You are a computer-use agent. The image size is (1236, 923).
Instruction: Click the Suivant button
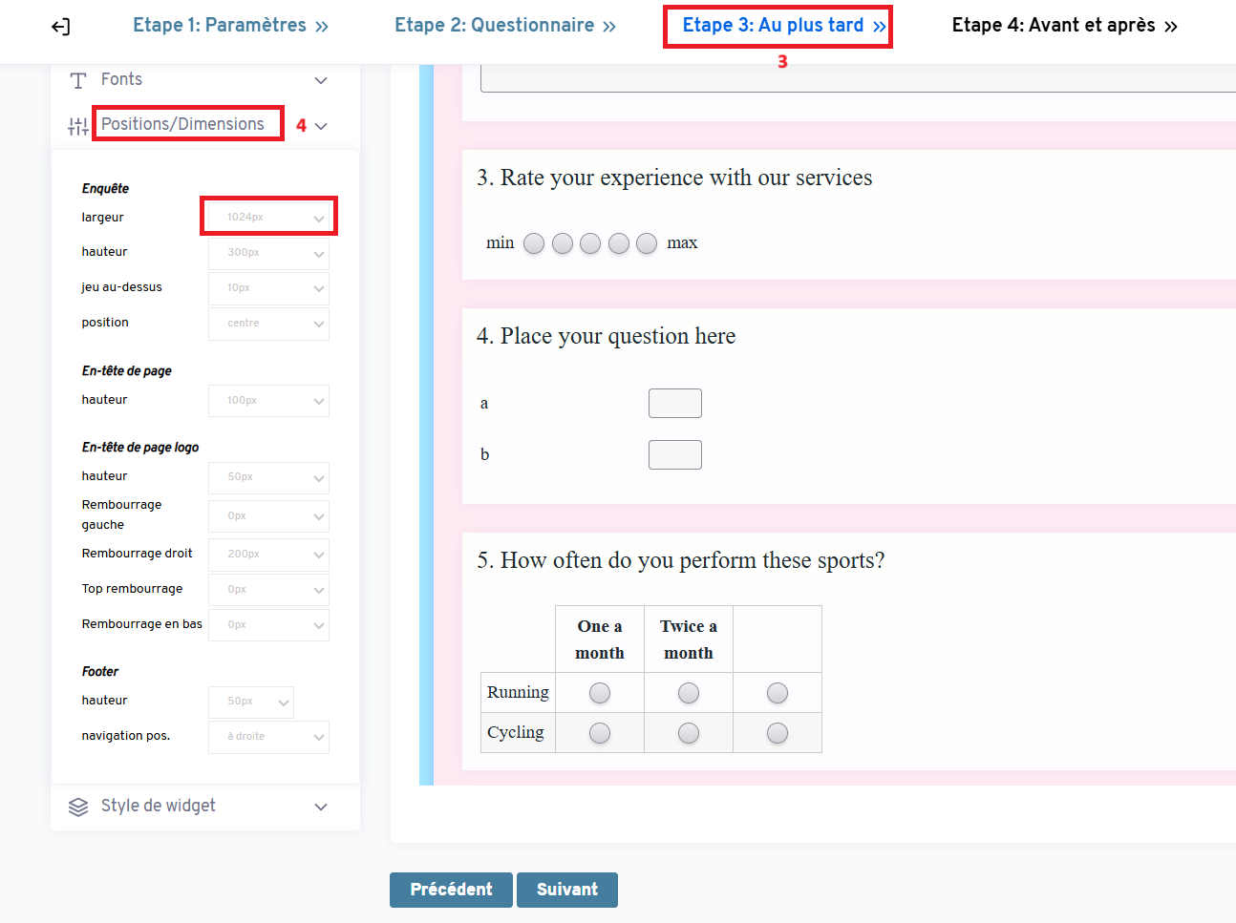click(x=567, y=890)
